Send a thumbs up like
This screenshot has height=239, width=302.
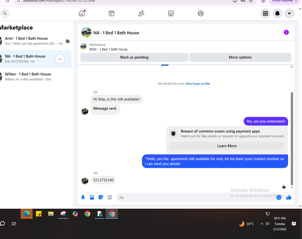click(289, 197)
